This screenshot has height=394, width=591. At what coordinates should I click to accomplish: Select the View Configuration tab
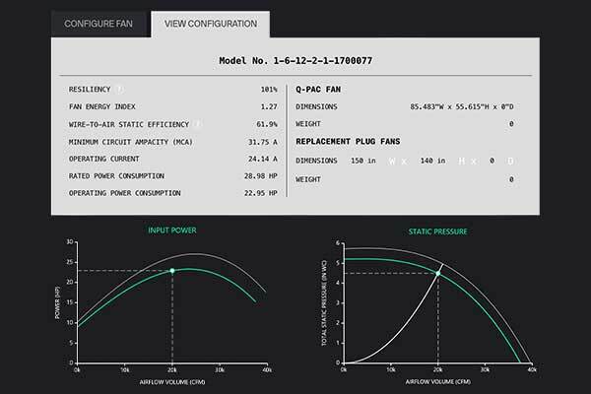211,23
